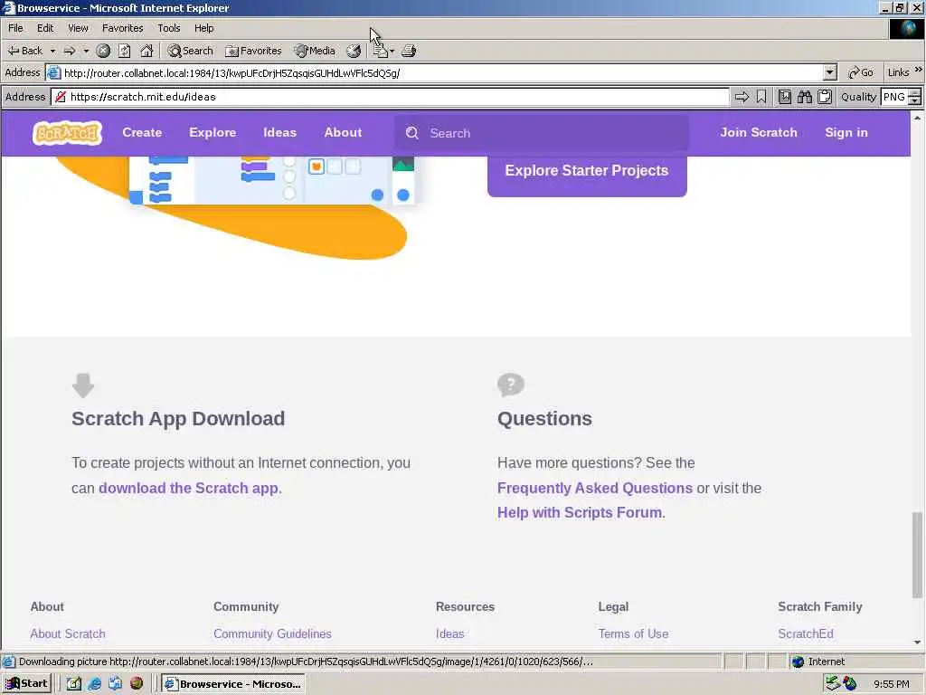926x695 pixels.
Task: Open the Media toolbar button
Action: 315,51
